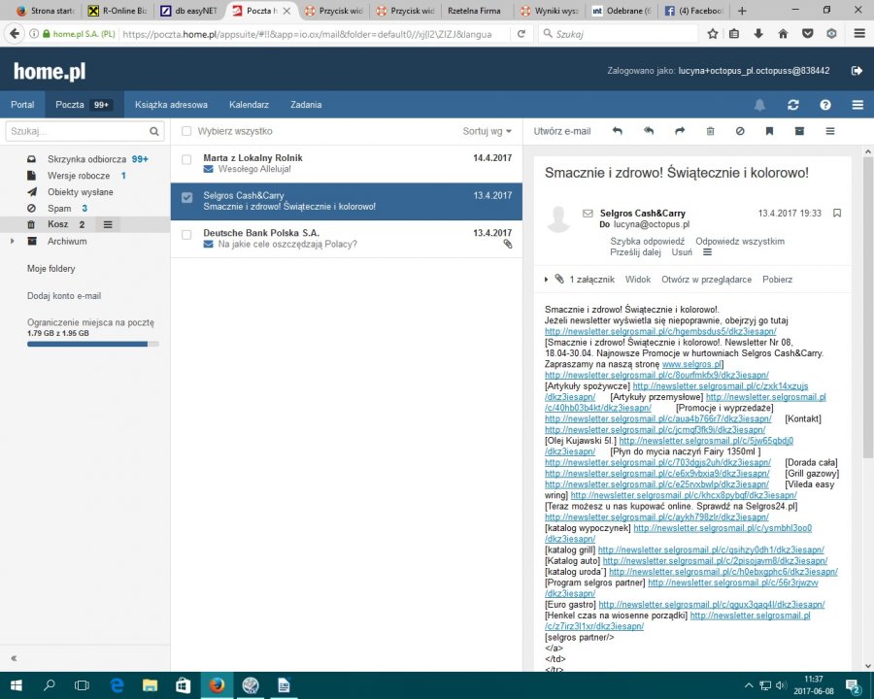
Task: Click the home.pl logo
Action: (x=50, y=71)
